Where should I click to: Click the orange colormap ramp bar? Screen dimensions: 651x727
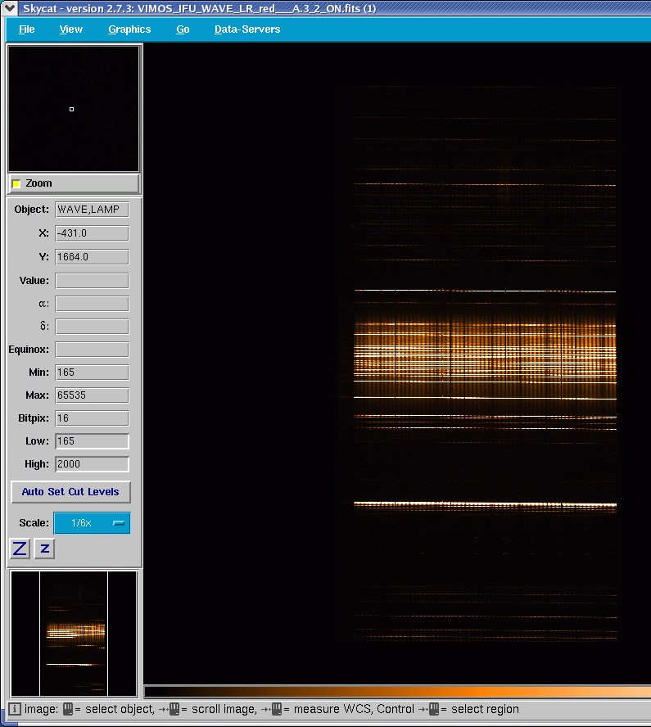coord(398,692)
